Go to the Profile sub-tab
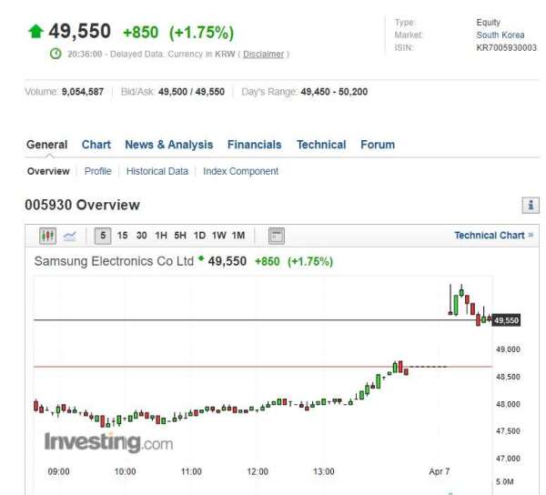The width and height of the screenshot is (546, 495). point(98,171)
